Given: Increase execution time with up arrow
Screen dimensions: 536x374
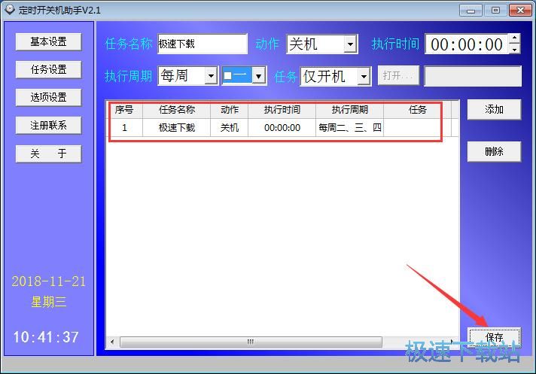Looking at the screenshot, I should point(514,38).
